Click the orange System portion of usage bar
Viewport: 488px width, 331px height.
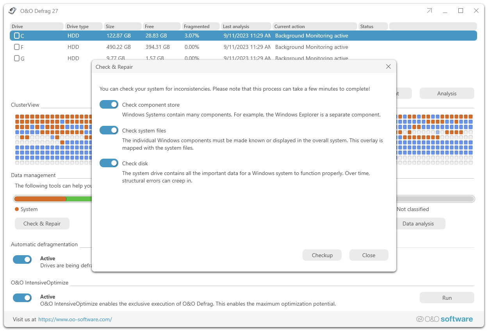click(x=40, y=199)
